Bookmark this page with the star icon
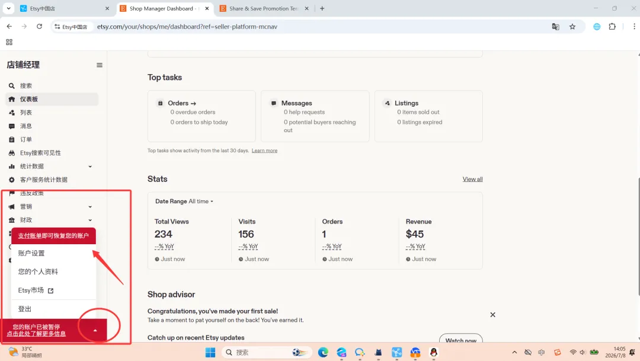This screenshot has width=640, height=361. [x=572, y=27]
